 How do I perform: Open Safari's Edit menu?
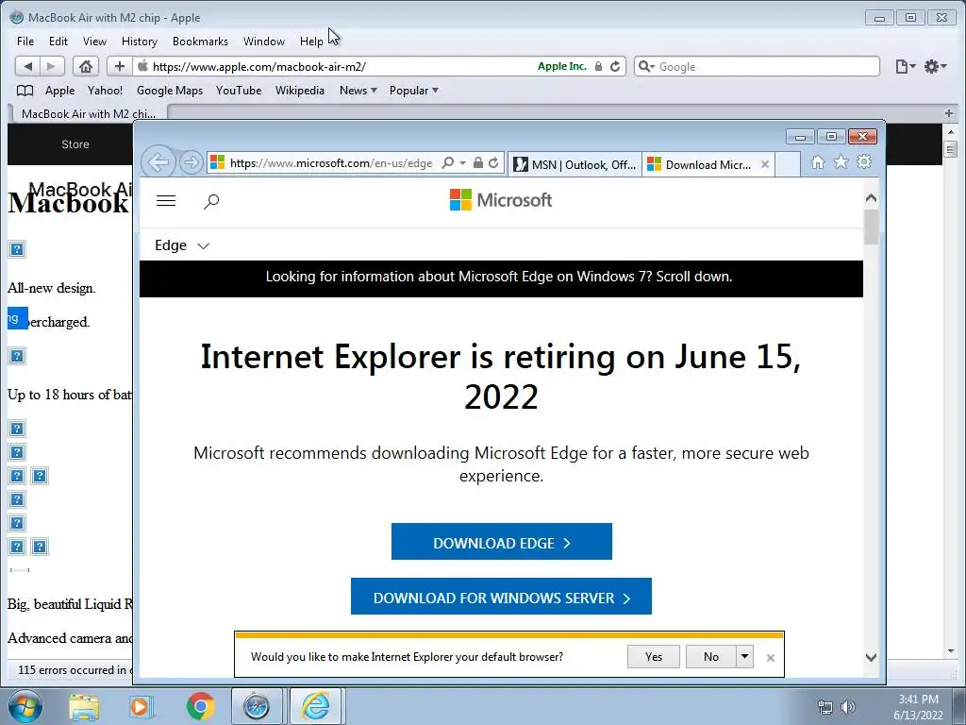click(x=58, y=42)
